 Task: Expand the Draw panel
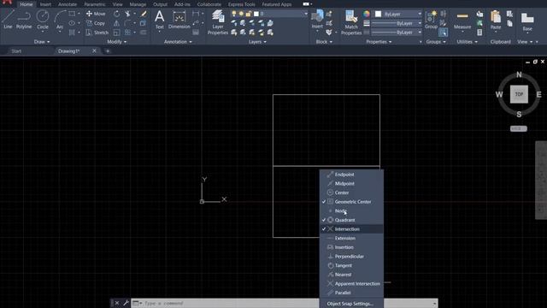pos(42,42)
